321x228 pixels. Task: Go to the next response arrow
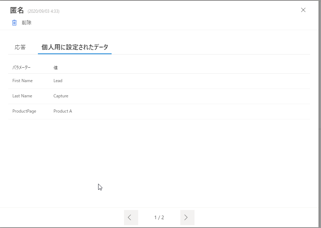187,217
